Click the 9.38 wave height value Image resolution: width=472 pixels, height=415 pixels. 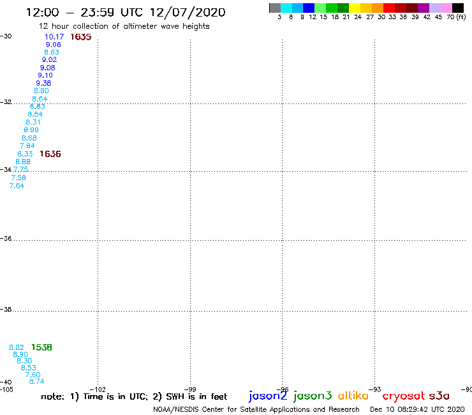pos(43,83)
